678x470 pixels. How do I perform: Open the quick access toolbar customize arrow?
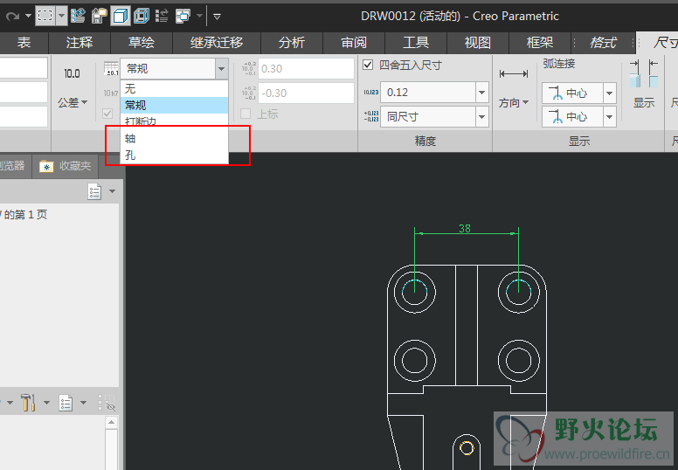(217, 17)
